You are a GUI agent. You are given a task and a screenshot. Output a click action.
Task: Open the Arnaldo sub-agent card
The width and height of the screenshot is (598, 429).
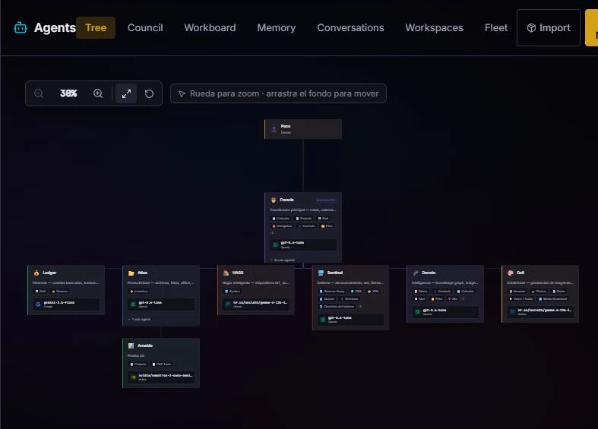161,363
